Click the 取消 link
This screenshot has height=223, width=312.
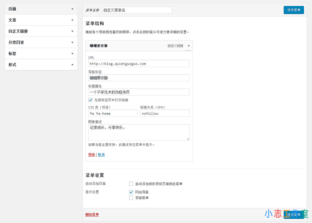pos(101,155)
